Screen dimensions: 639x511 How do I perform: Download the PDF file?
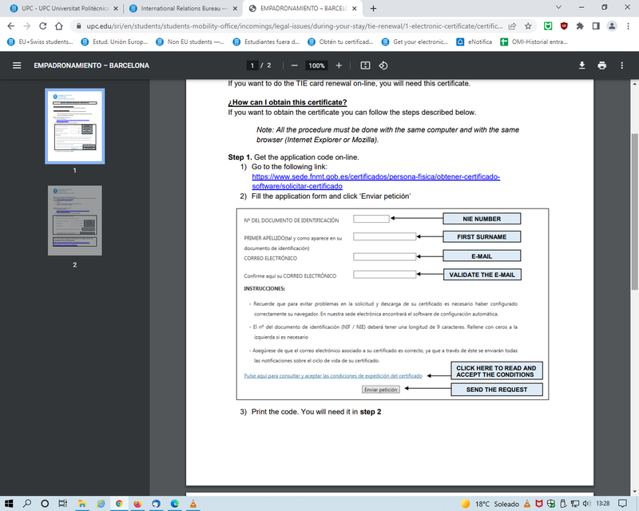pos(582,65)
